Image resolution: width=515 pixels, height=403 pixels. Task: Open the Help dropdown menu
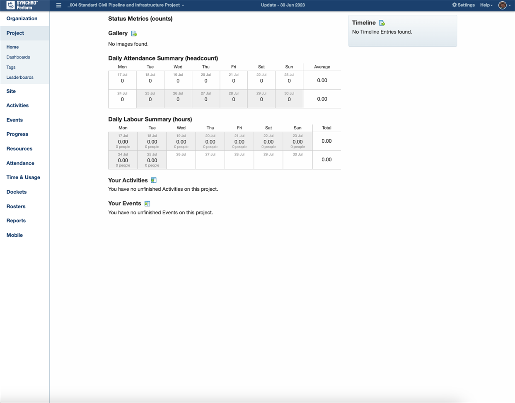click(x=486, y=5)
